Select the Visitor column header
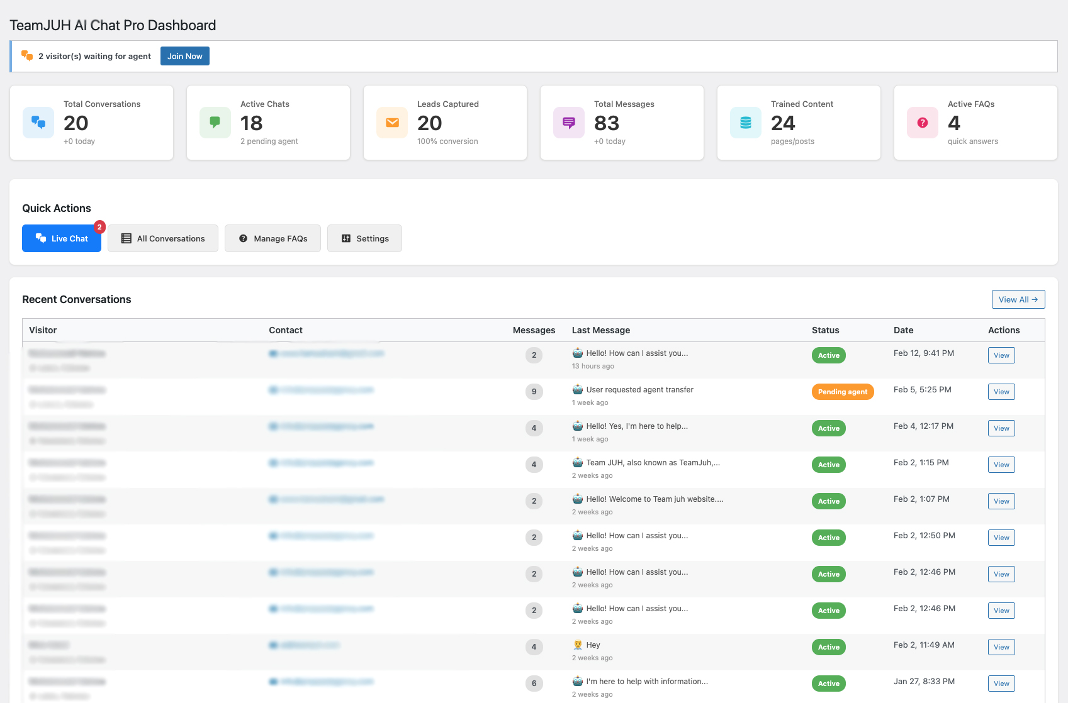1068x703 pixels. (x=42, y=330)
